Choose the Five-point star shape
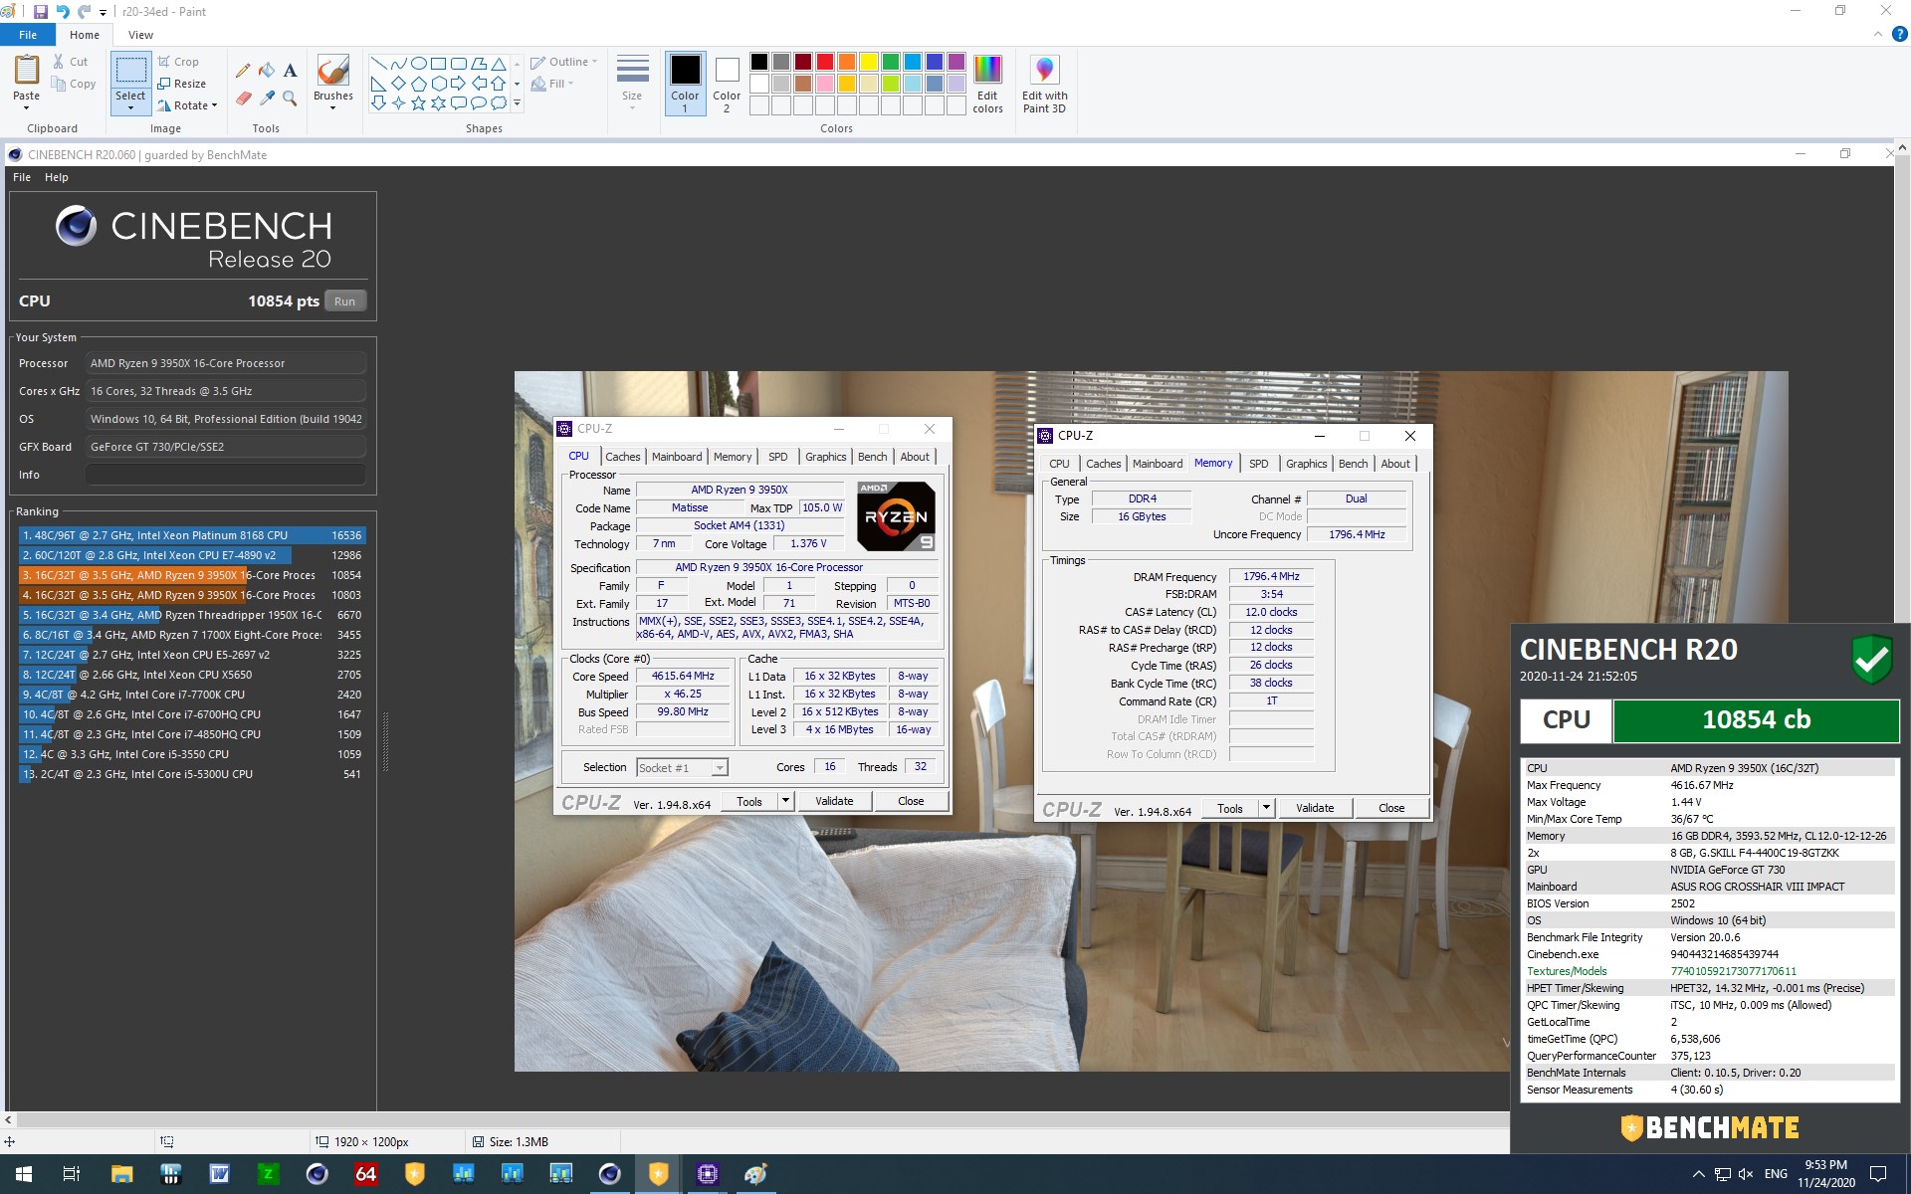Image resolution: width=1911 pixels, height=1194 pixels. (x=418, y=102)
